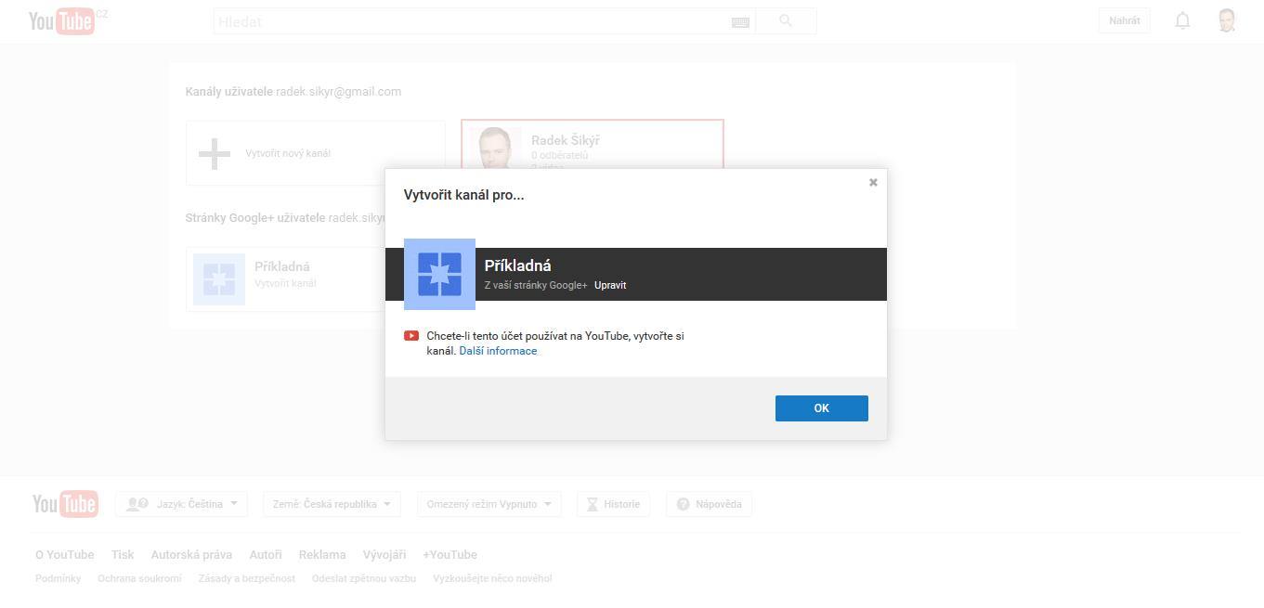Click Příkladná page icon in background list
The image size is (1264, 608).
click(x=219, y=279)
